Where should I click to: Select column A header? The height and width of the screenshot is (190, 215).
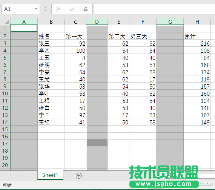point(24,22)
